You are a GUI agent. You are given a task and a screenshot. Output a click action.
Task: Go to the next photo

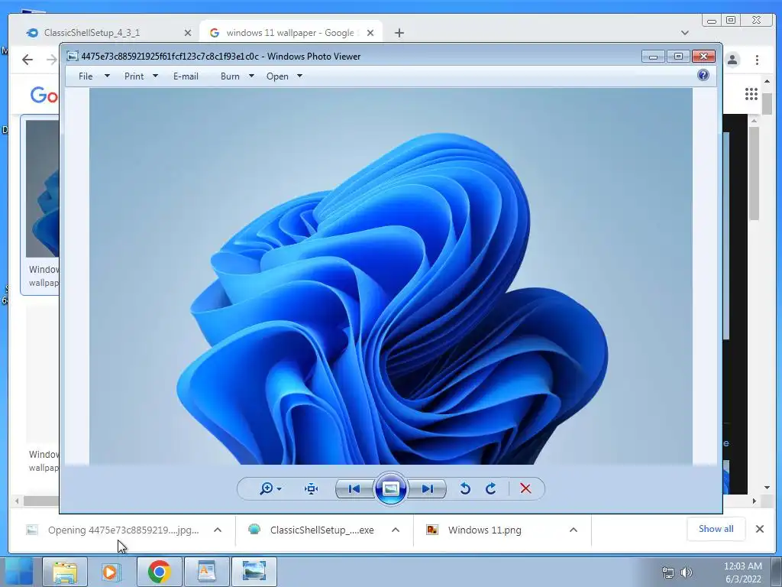pyautogui.click(x=428, y=488)
